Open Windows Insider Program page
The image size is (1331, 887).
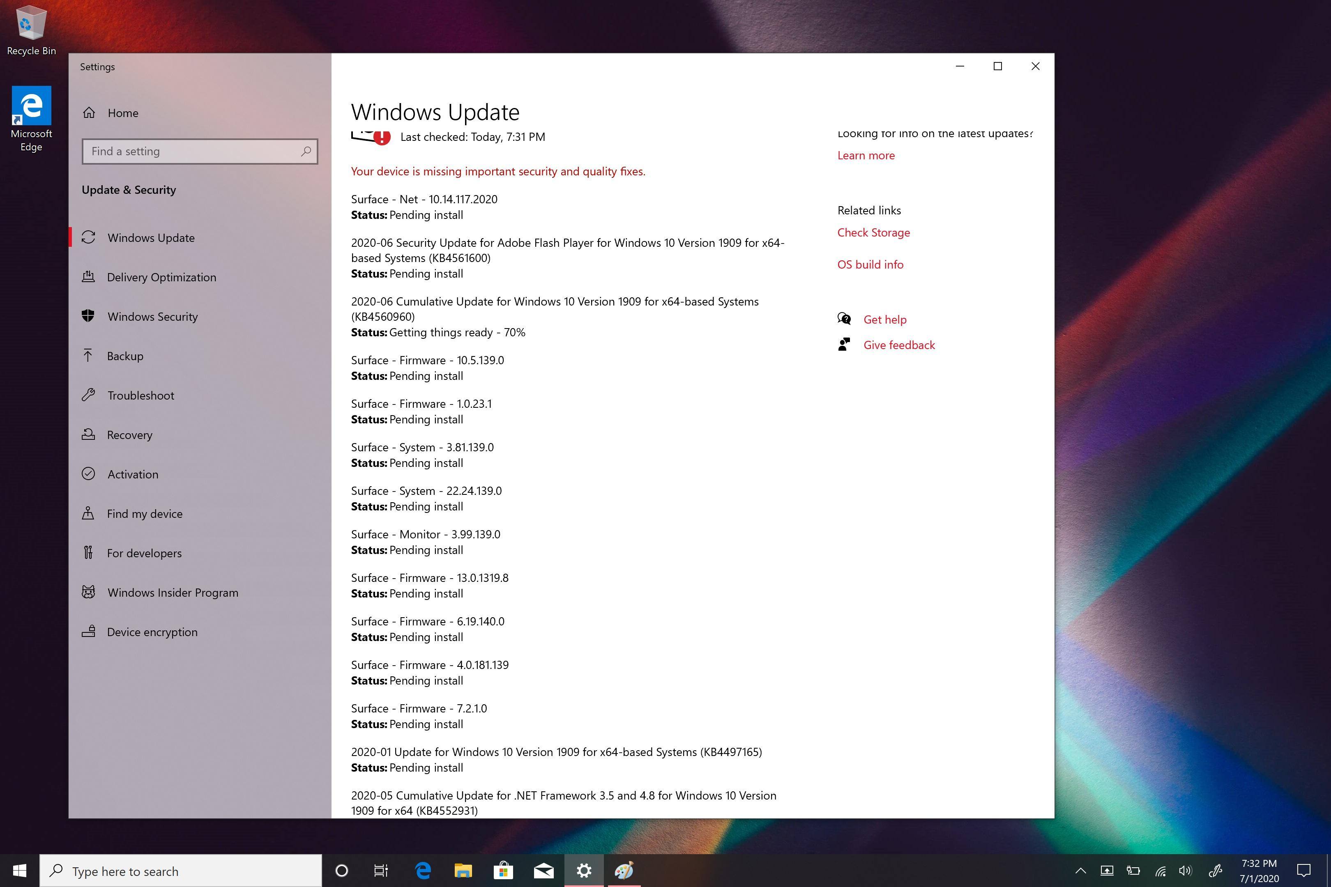(x=173, y=592)
